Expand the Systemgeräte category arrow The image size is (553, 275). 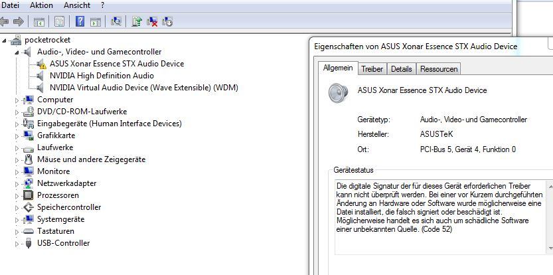coord(17,220)
